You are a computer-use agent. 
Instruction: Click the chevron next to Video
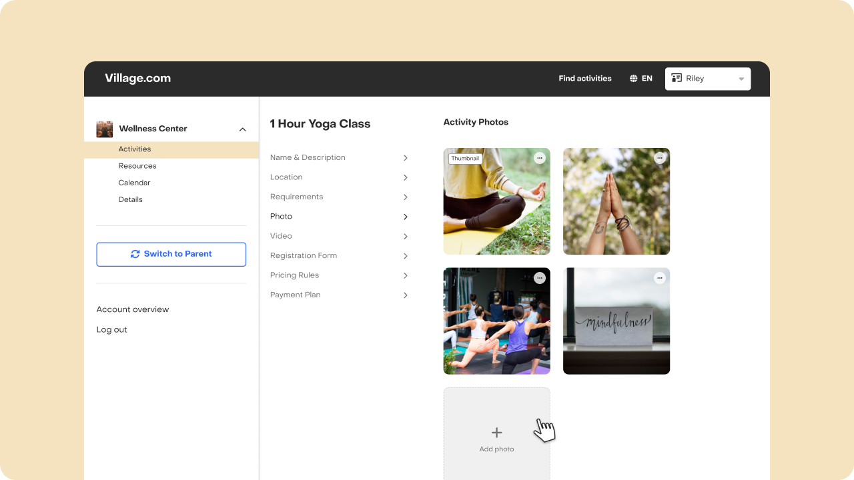pyautogui.click(x=406, y=237)
